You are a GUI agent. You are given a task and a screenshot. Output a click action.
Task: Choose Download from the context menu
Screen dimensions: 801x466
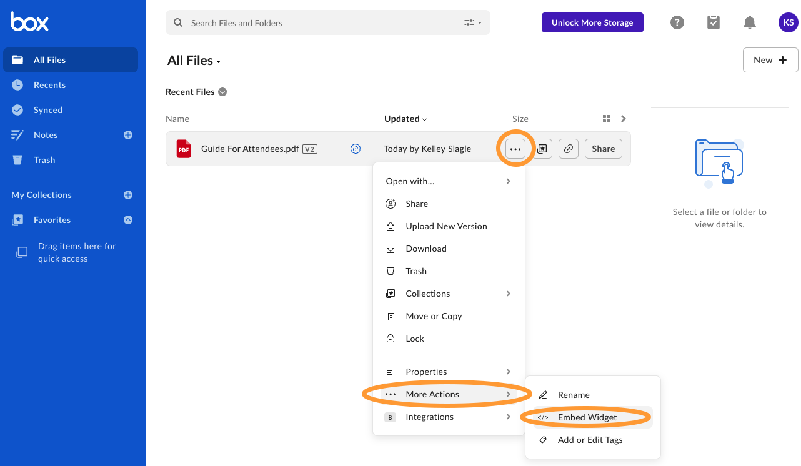pyautogui.click(x=425, y=249)
